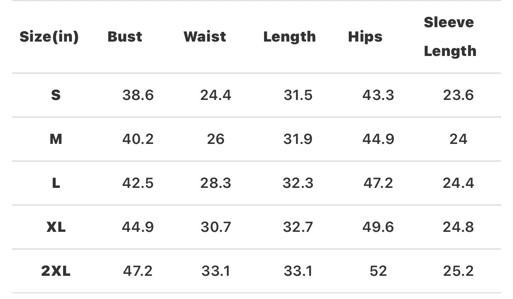The width and height of the screenshot is (513, 299).
Task: Select the Sleeve Length column header
Action: click(450, 37)
